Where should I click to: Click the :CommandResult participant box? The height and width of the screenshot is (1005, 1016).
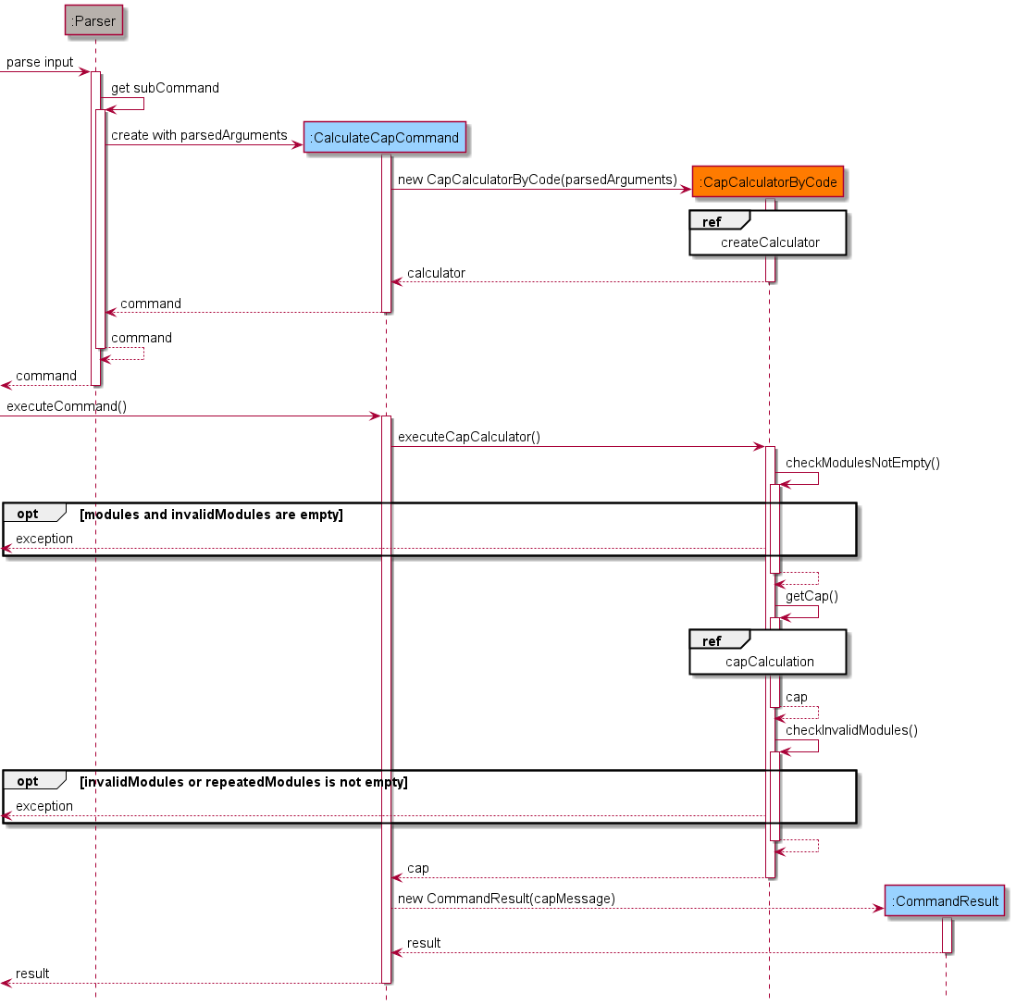945,900
